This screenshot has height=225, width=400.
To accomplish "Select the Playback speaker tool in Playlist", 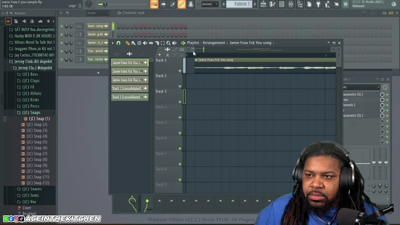I will pyautogui.click(x=174, y=43).
